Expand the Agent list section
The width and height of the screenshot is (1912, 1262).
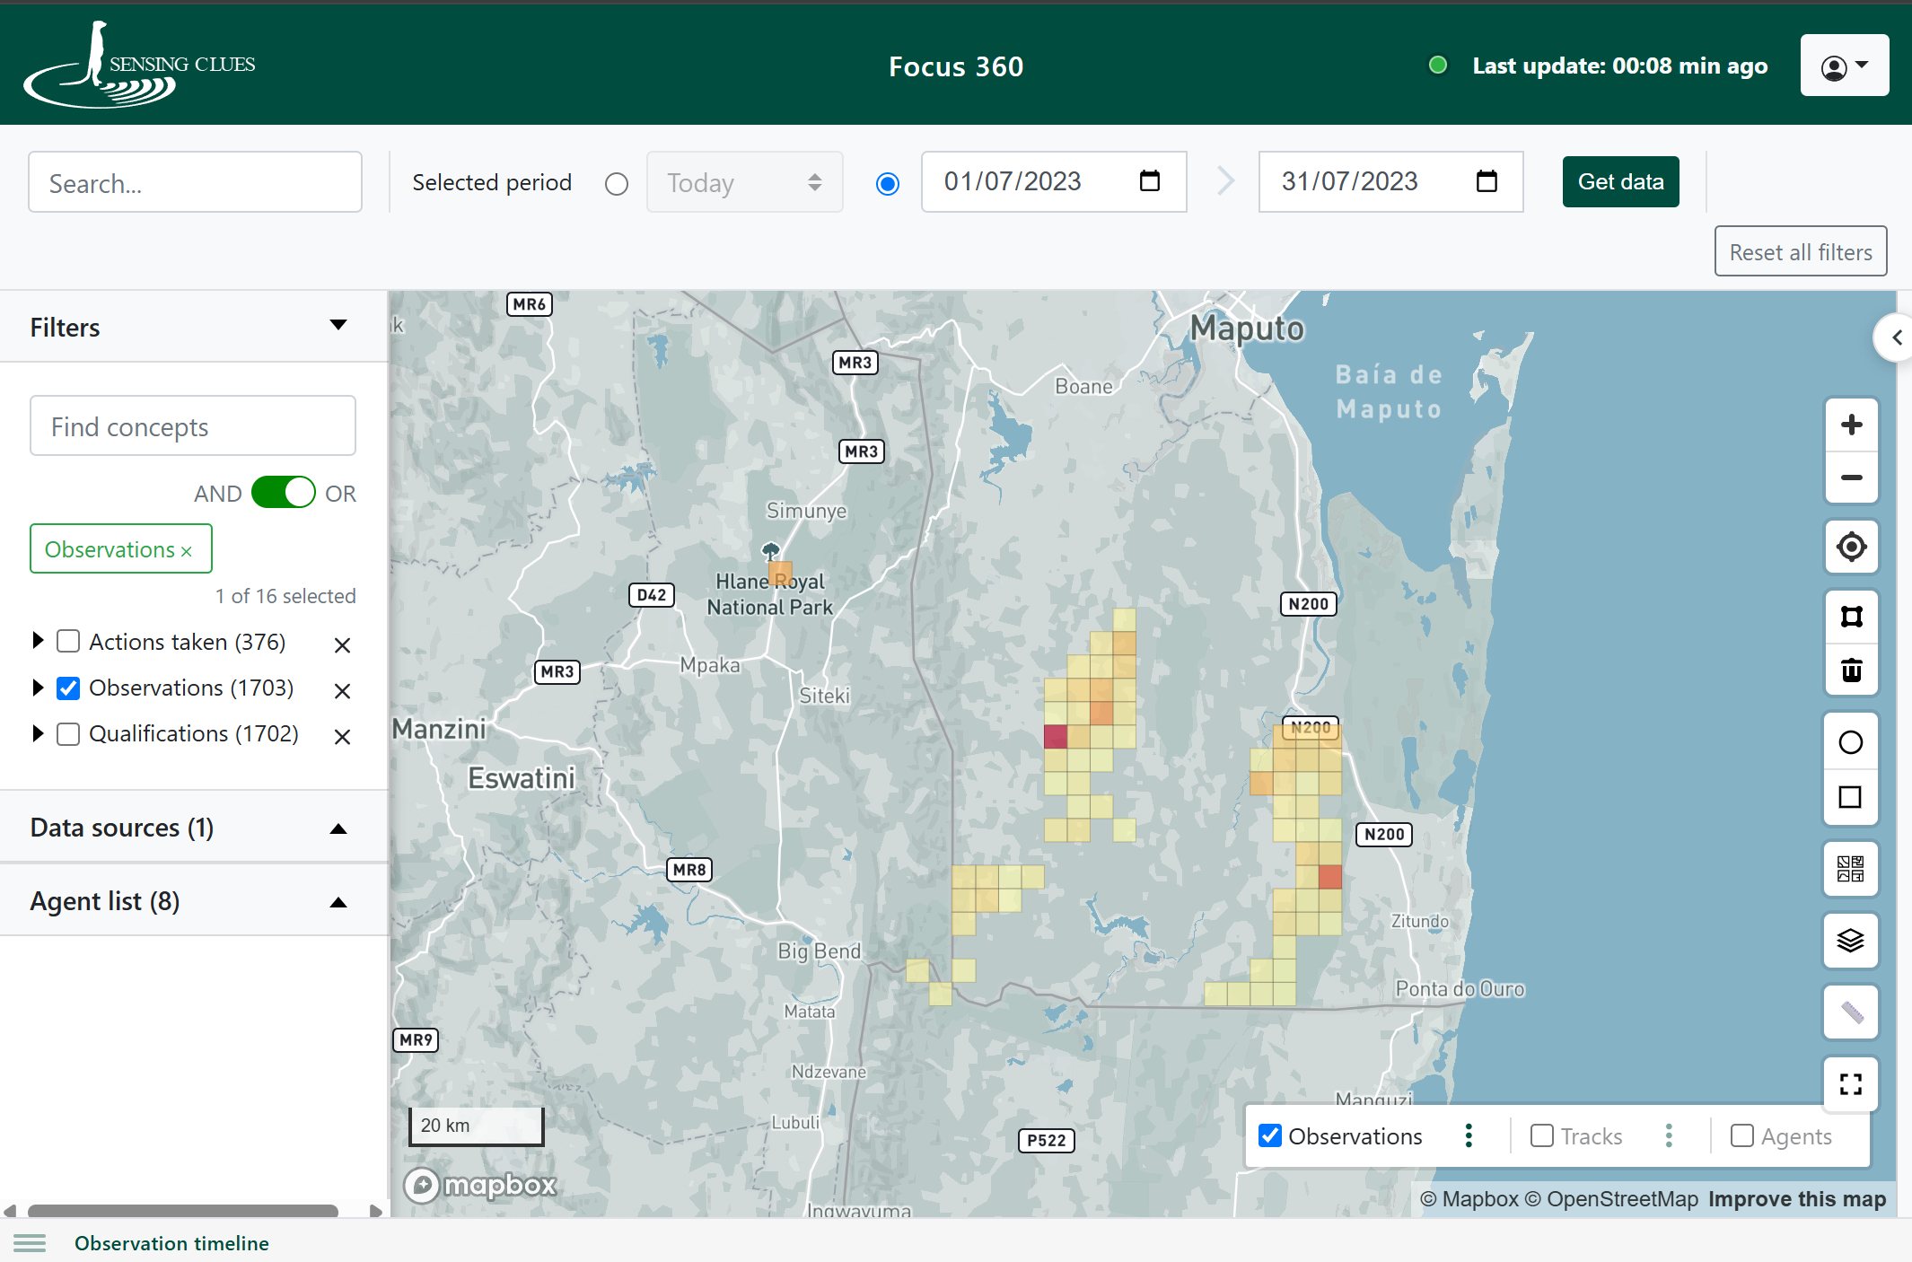click(338, 902)
